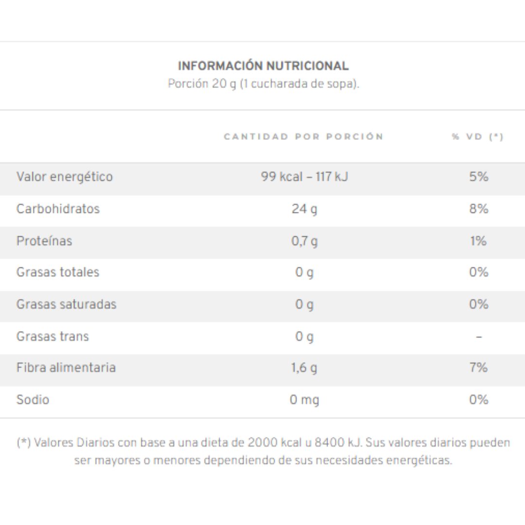Click the 24 g carbohydrate amount

point(304,209)
